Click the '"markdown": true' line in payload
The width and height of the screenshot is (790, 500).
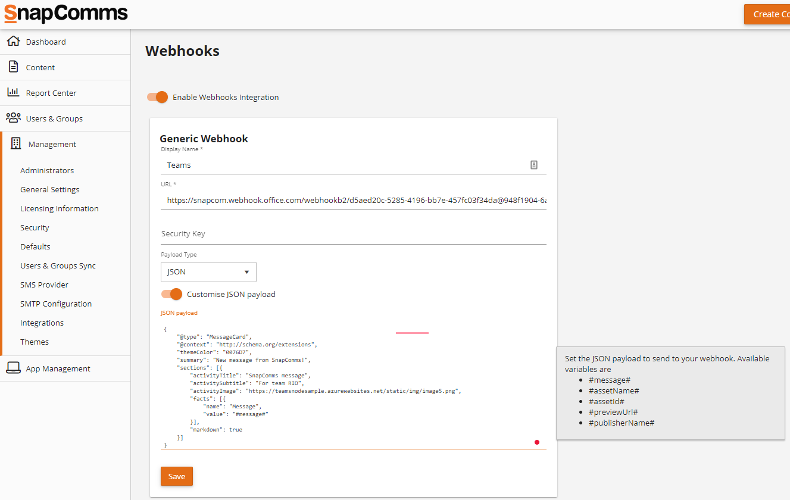pyautogui.click(x=216, y=429)
